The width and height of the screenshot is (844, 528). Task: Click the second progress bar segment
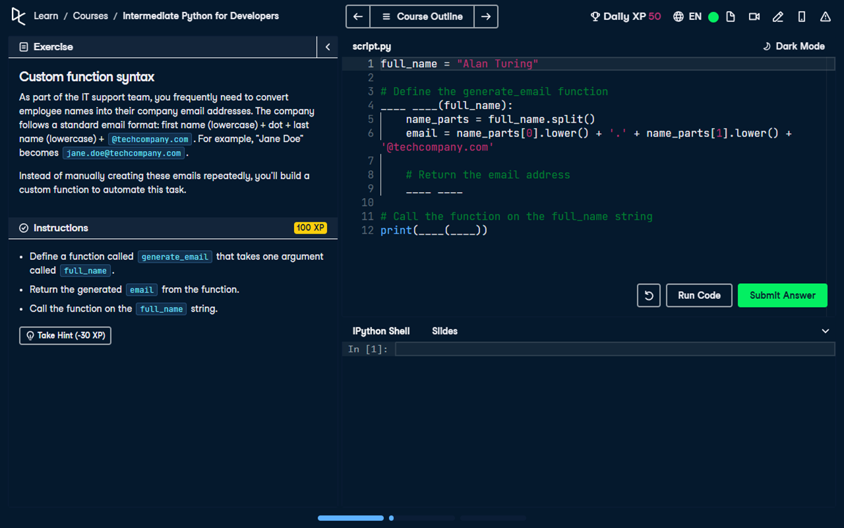tap(422, 518)
